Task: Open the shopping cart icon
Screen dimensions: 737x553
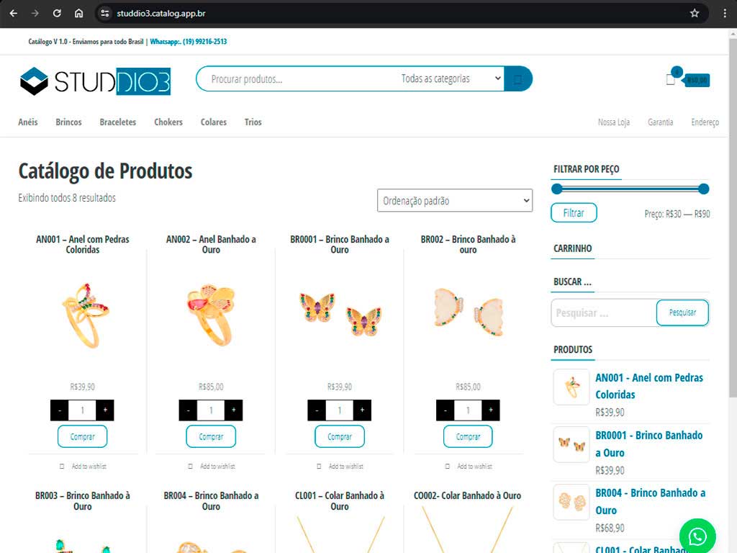Action: tap(671, 79)
